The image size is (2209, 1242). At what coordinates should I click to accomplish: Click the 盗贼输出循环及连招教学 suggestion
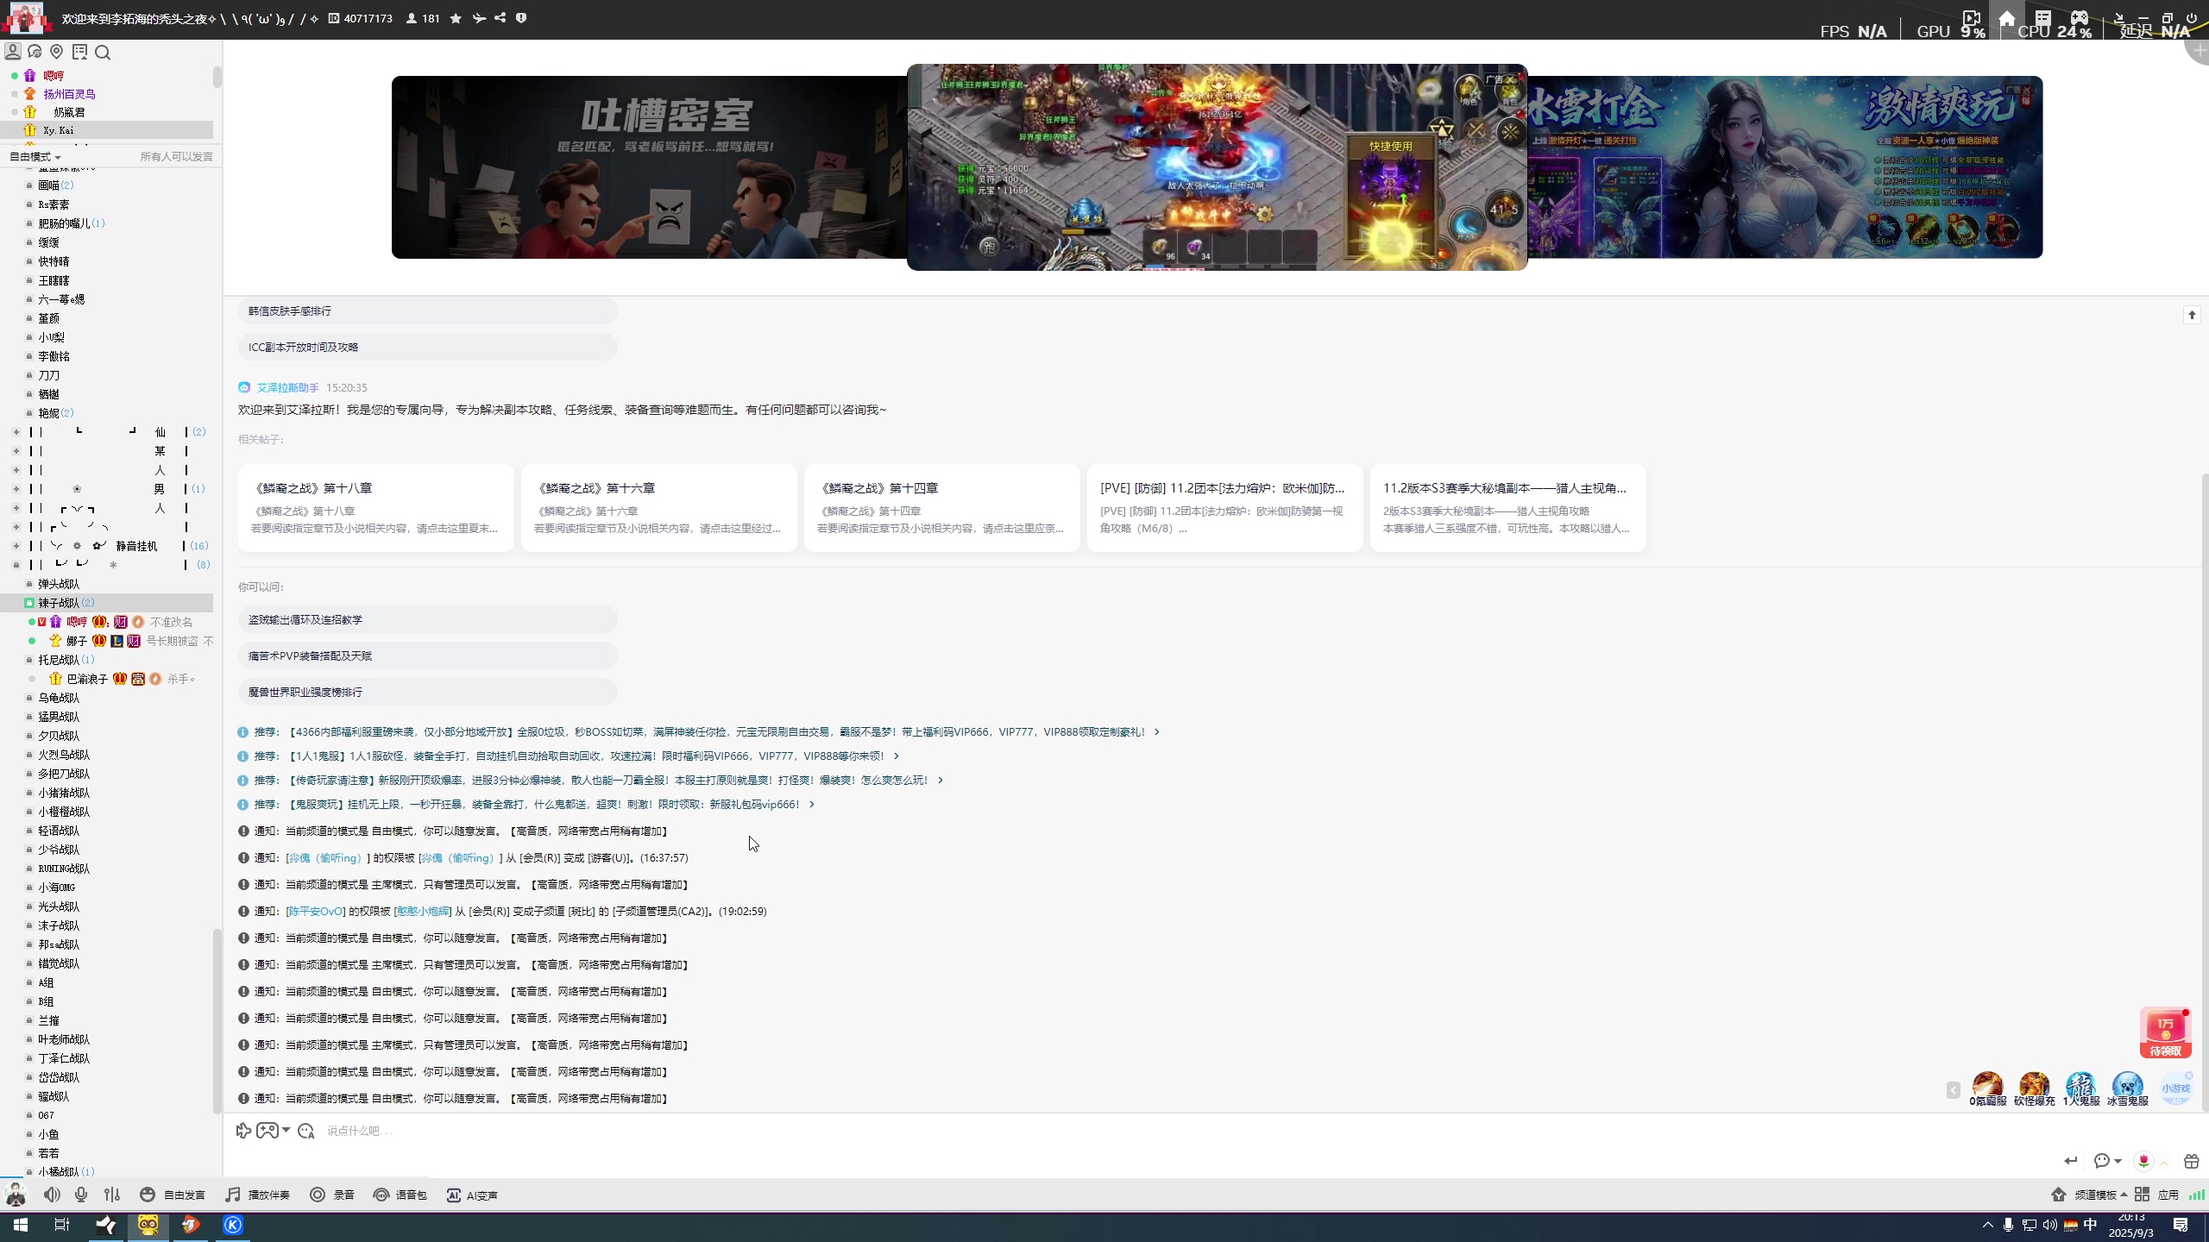tap(427, 619)
